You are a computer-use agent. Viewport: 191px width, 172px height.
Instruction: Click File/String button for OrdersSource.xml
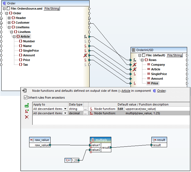tap(52, 9)
